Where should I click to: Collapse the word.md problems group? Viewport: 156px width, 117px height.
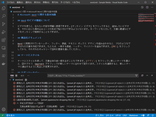click(10, 80)
